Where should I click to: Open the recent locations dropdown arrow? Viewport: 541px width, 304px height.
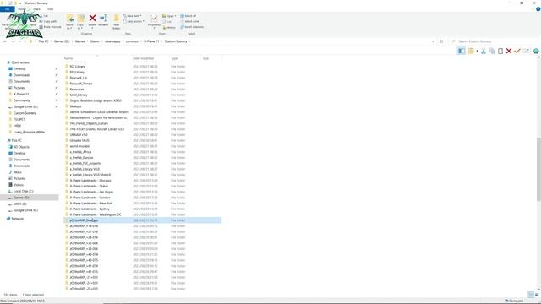tap(19, 41)
